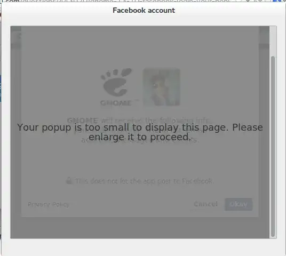Screen dimensions: 286x256
Task: Confirm permissions with the Okay button
Action: click(x=239, y=204)
